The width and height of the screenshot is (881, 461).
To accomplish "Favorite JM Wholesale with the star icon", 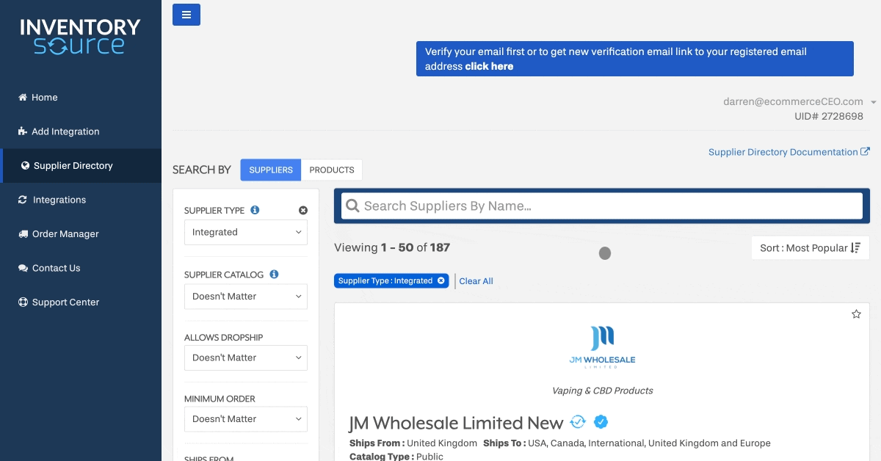I will (x=856, y=314).
